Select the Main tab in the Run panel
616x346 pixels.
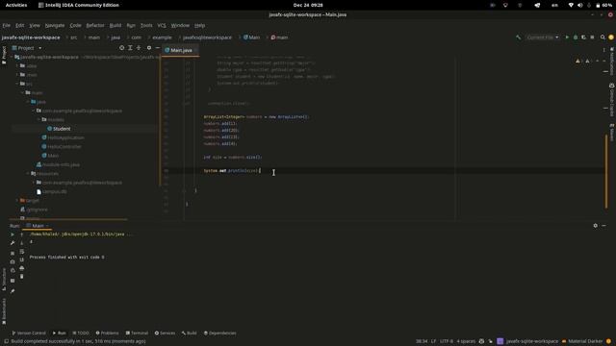click(x=38, y=226)
